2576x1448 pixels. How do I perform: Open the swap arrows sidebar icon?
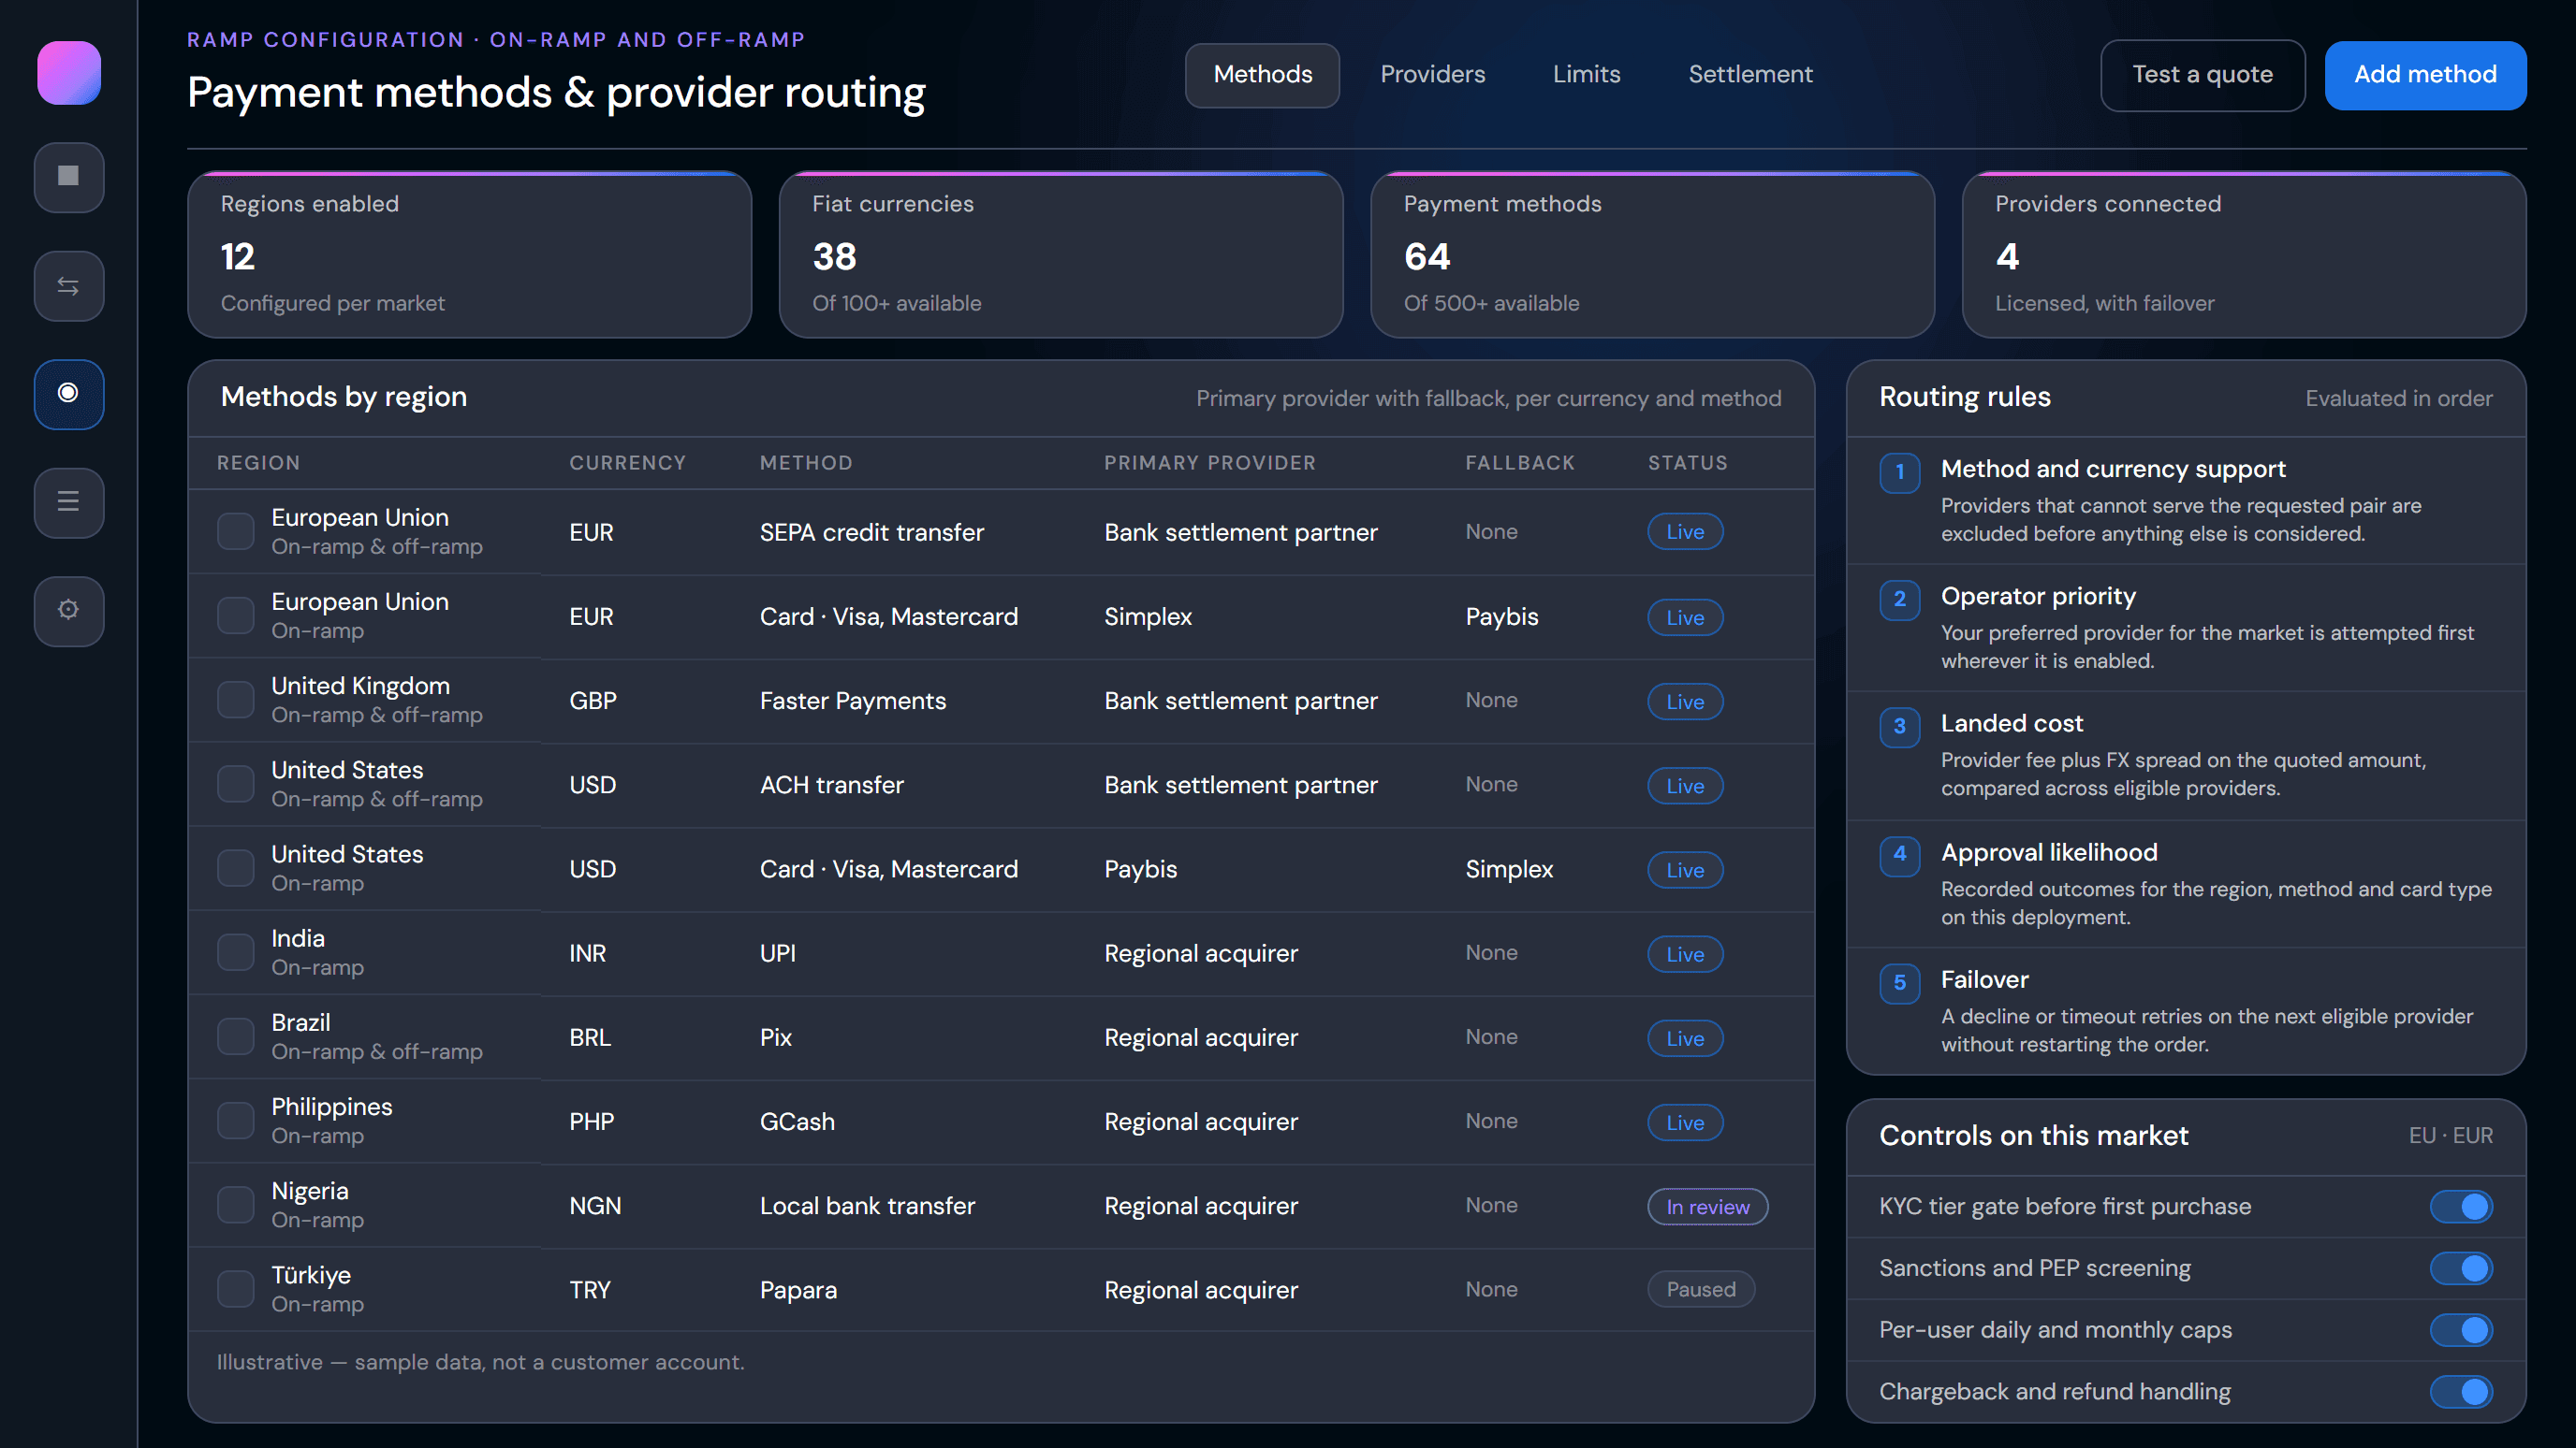pyautogui.click(x=69, y=286)
